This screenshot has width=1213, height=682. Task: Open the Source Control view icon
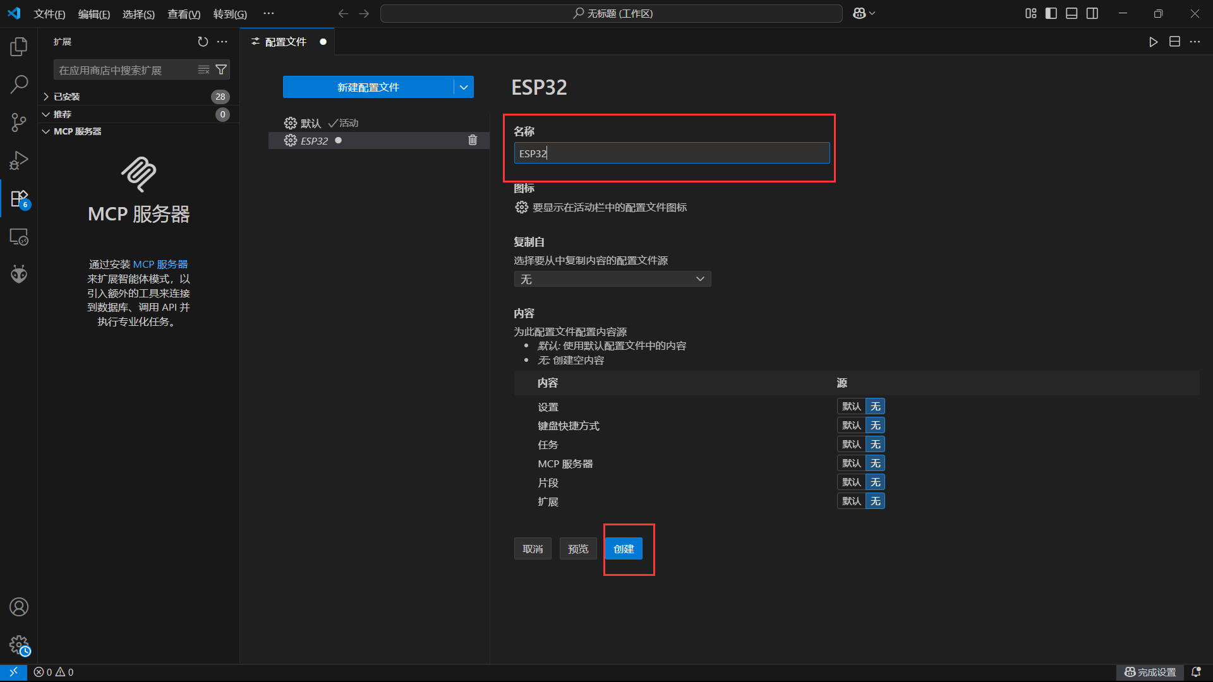[19, 123]
